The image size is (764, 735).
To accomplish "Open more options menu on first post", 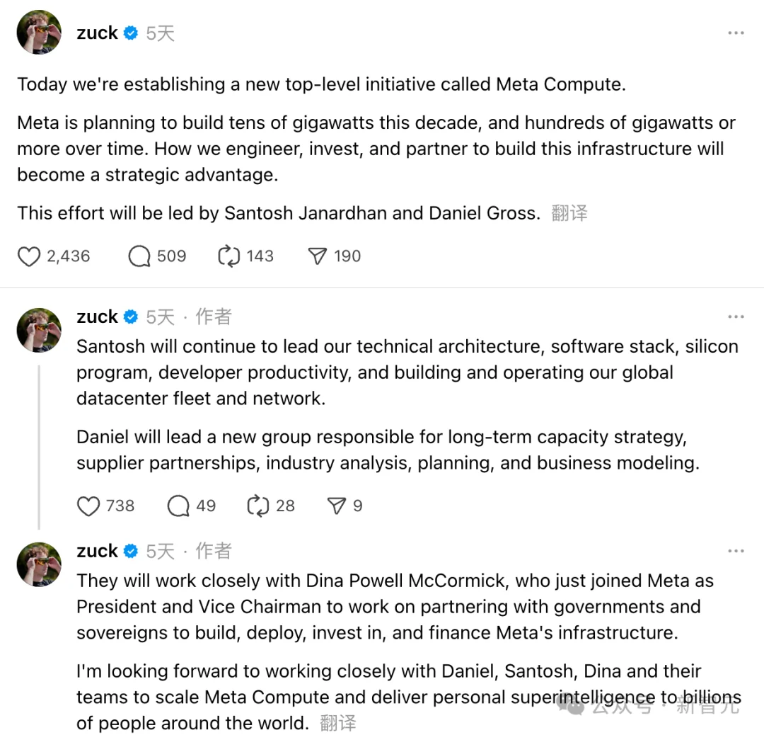I will click(x=736, y=33).
